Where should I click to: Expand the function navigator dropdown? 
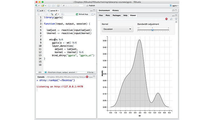click(x=61, y=72)
